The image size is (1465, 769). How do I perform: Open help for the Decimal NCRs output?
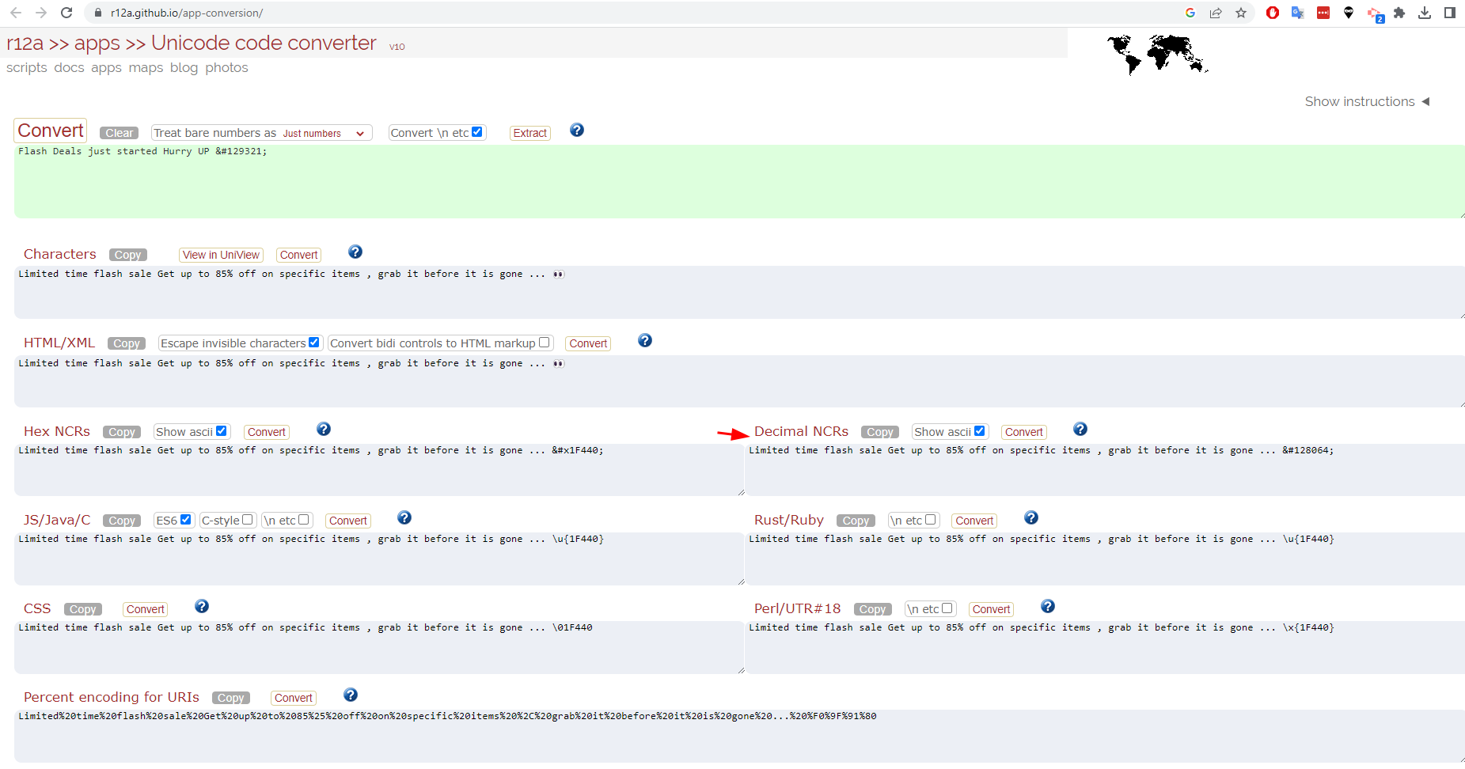(x=1080, y=429)
